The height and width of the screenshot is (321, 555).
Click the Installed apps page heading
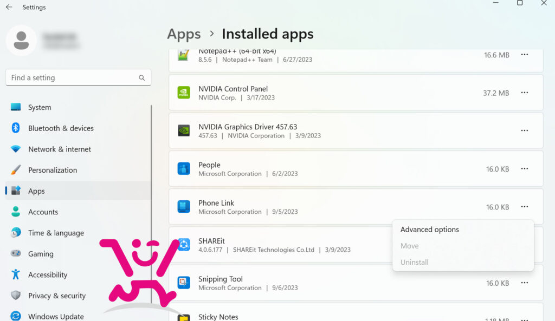(x=268, y=34)
